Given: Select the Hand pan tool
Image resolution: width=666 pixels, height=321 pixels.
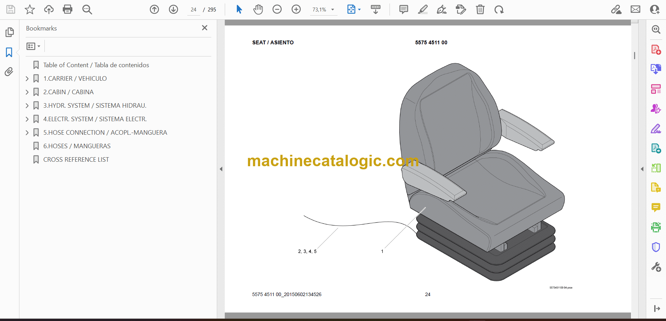Looking at the screenshot, I should click(258, 9).
